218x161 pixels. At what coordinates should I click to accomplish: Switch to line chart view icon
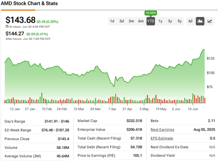click(x=209, y=21)
